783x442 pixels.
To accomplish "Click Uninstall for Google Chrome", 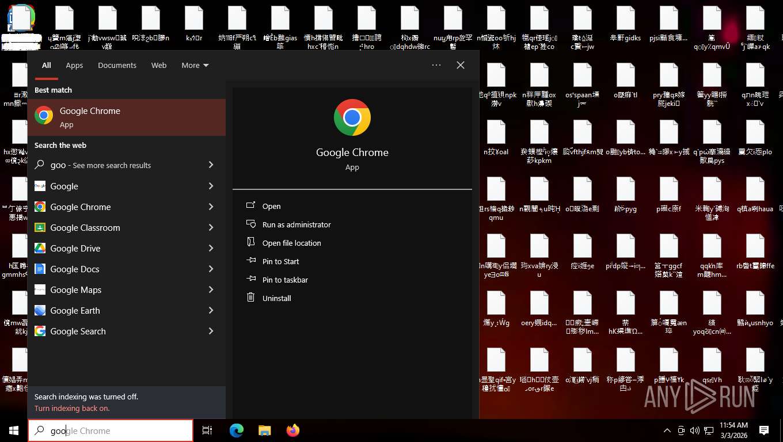I will [277, 298].
